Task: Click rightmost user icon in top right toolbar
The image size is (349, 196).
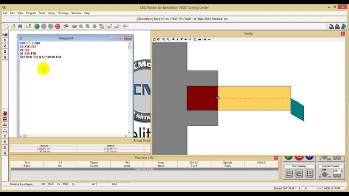Action: [x=344, y=26]
